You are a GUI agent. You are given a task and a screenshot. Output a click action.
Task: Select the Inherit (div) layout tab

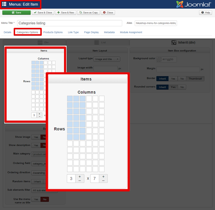click(171, 42)
